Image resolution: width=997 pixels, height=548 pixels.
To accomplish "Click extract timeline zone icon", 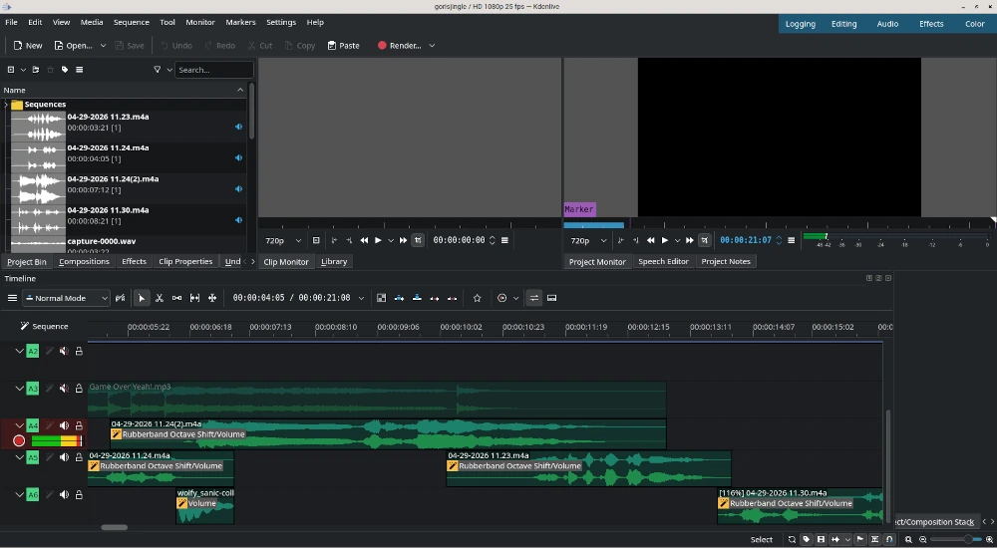I will click(x=435, y=298).
